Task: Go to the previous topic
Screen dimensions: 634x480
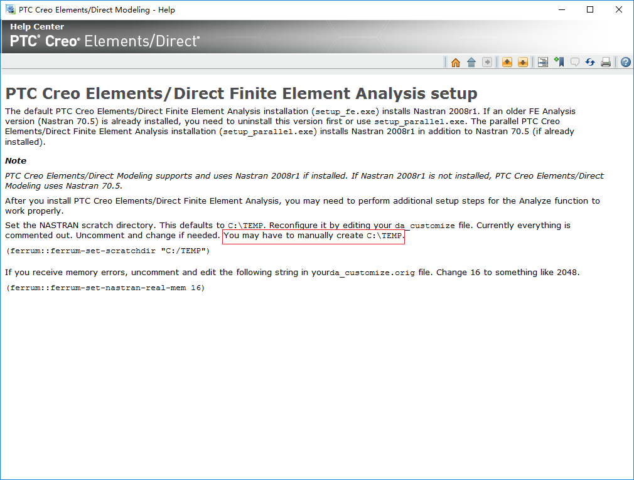Action: [507, 62]
